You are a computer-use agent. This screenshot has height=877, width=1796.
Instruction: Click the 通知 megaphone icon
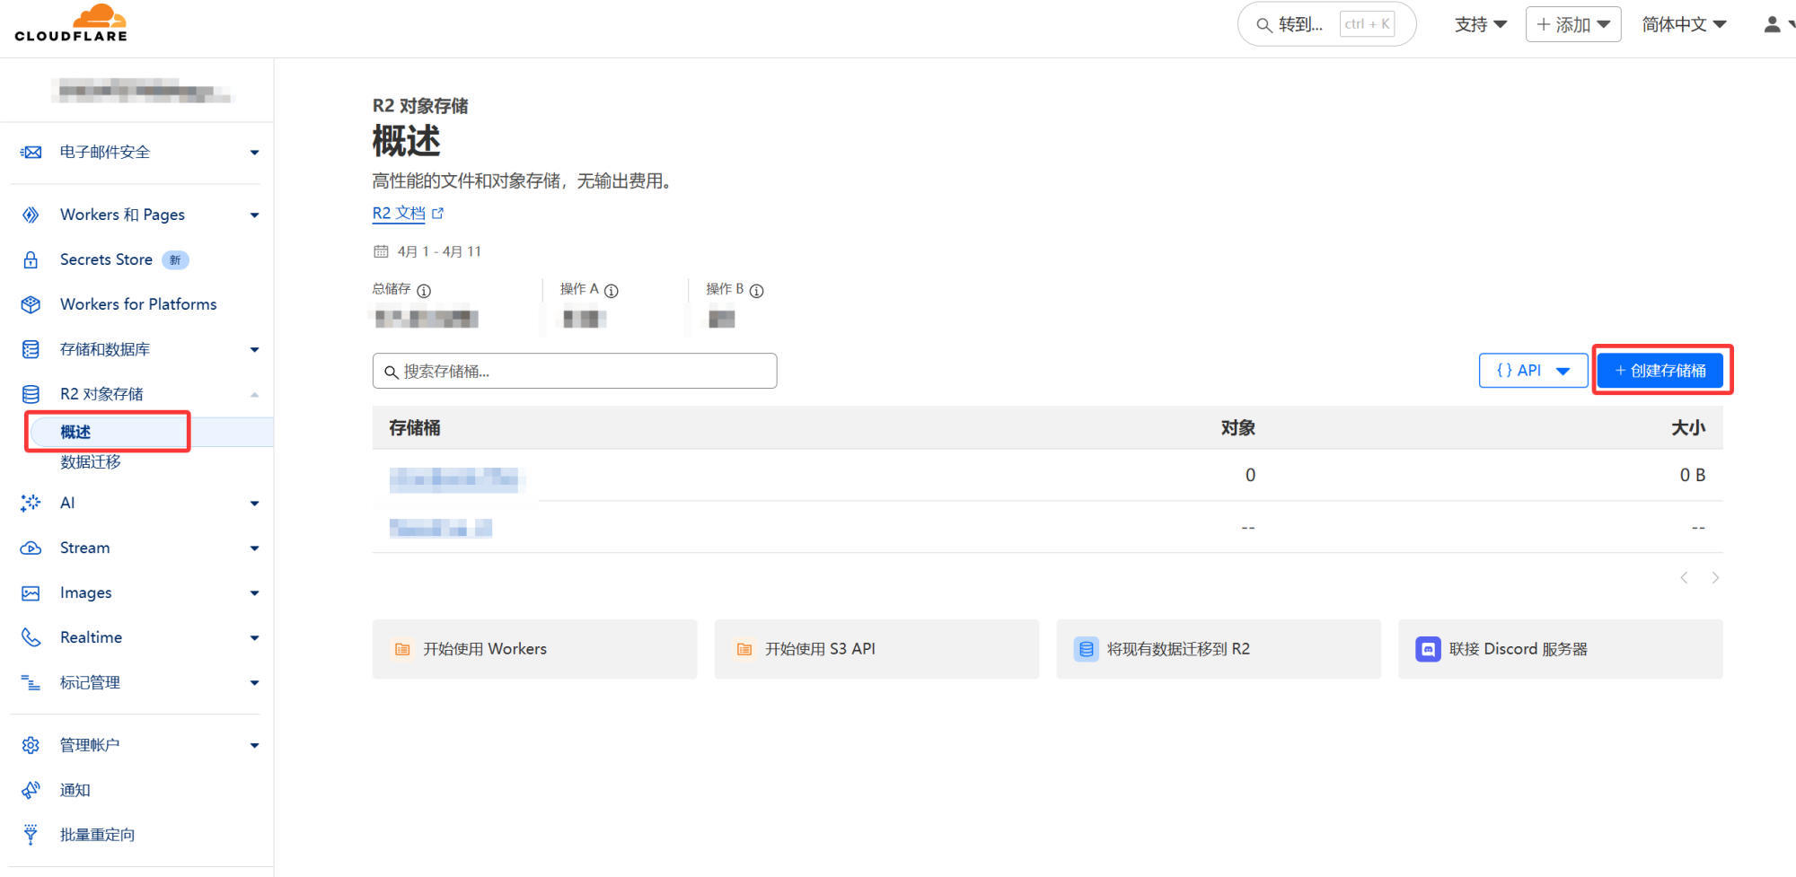point(31,790)
